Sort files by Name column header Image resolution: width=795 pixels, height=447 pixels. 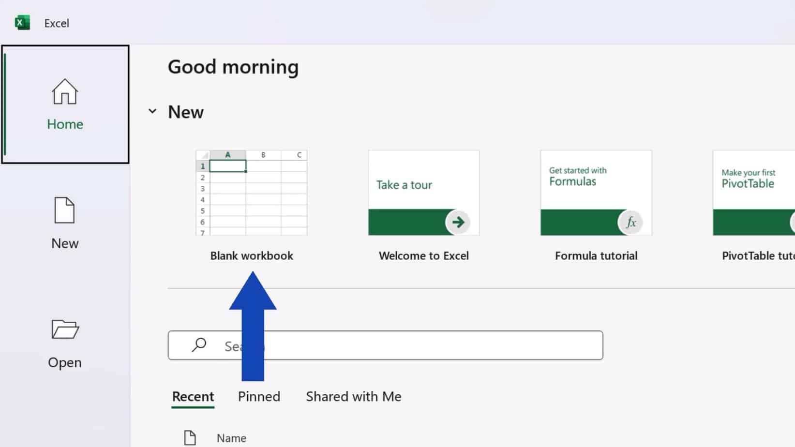tap(231, 438)
